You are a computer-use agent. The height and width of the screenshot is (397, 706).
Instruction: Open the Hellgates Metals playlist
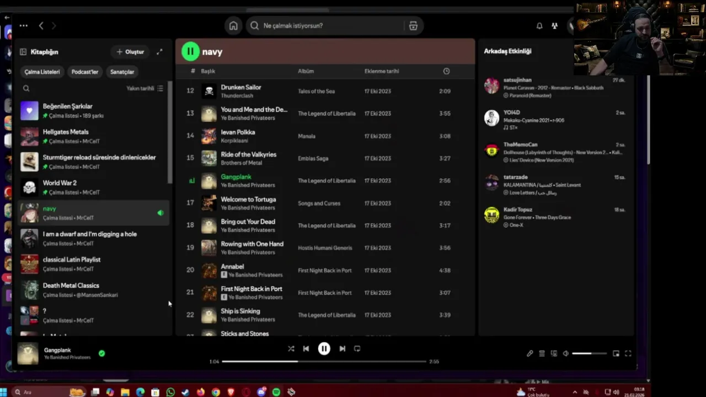[x=94, y=136]
